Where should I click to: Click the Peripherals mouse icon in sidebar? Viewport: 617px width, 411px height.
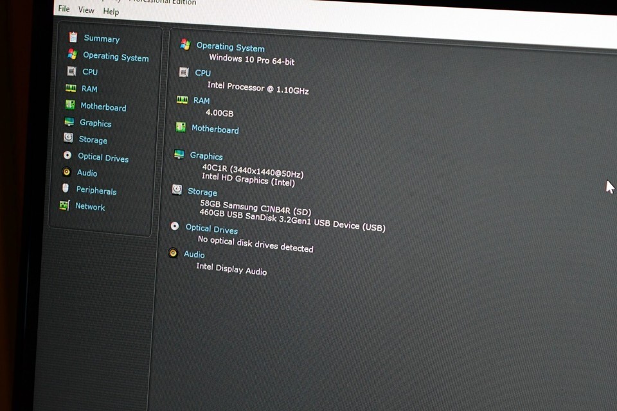(x=66, y=189)
